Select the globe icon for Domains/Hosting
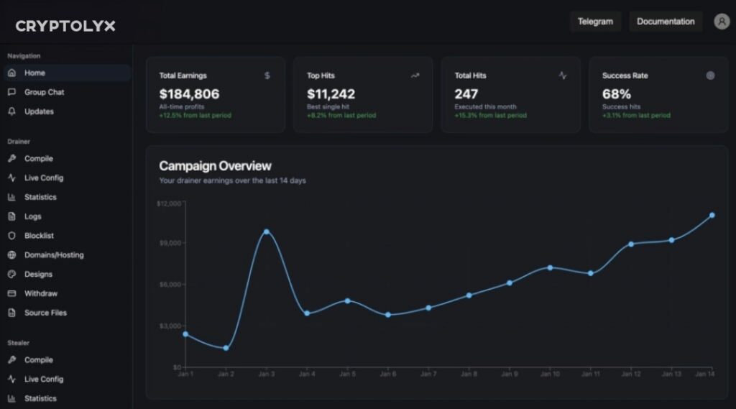 11,255
